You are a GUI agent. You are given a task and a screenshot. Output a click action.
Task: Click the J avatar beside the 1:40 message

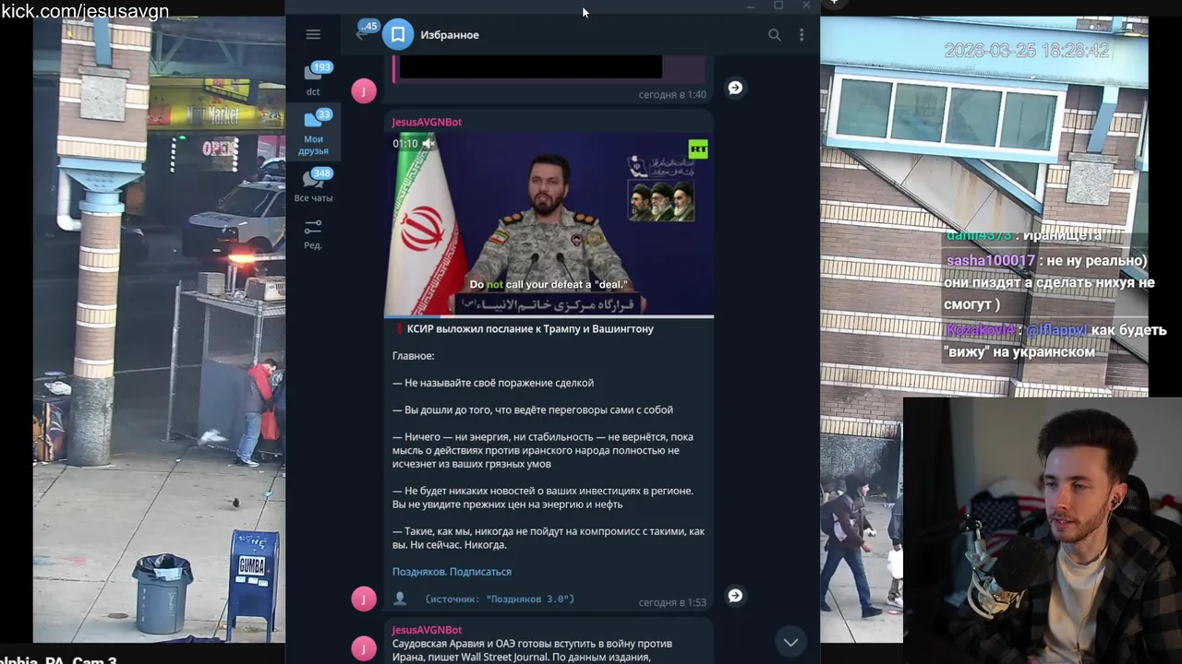[x=364, y=90]
